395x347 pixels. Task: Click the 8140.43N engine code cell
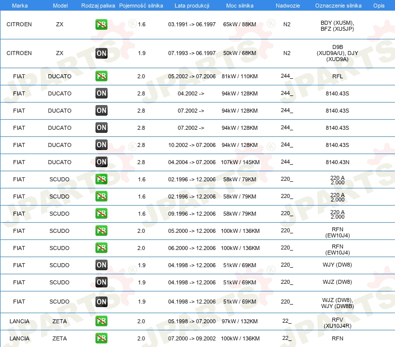point(337,162)
